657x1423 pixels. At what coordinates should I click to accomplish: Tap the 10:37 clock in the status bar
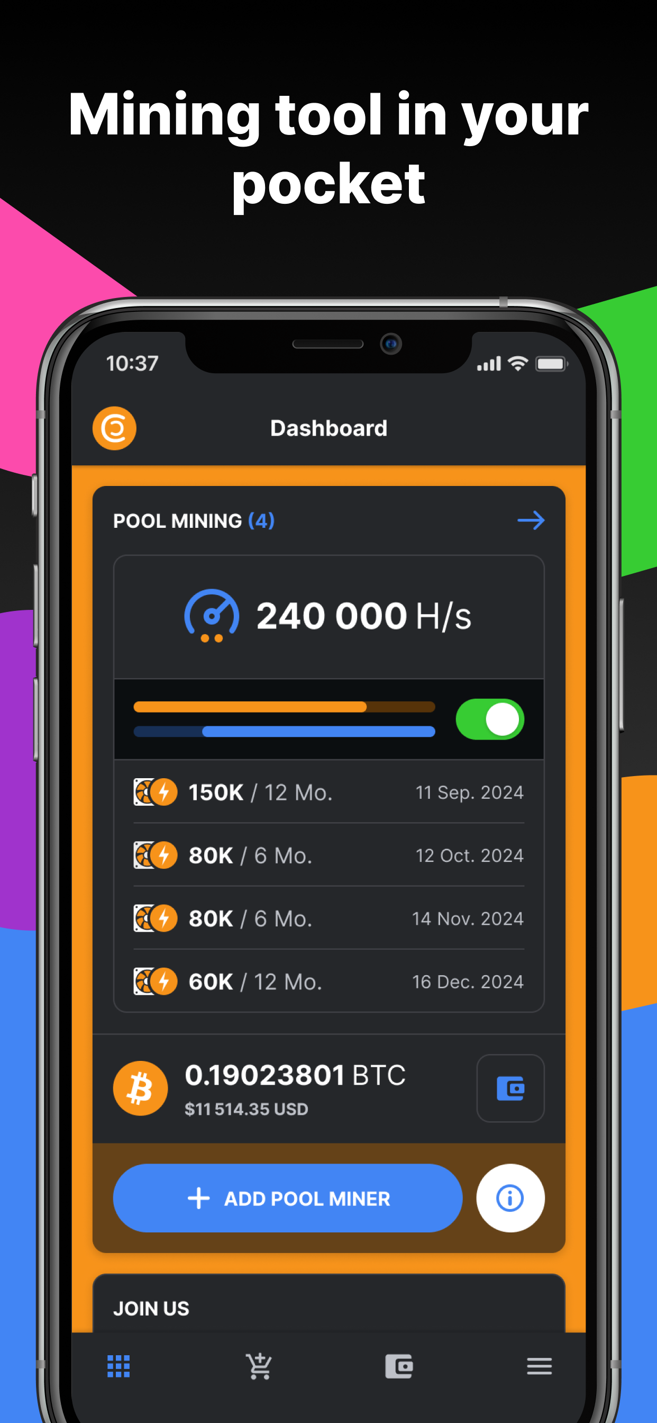click(x=132, y=363)
